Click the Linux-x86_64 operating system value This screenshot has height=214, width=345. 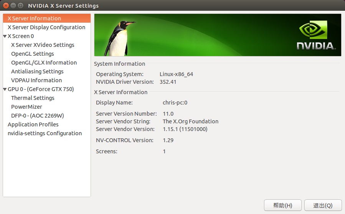pyautogui.click(x=176, y=74)
